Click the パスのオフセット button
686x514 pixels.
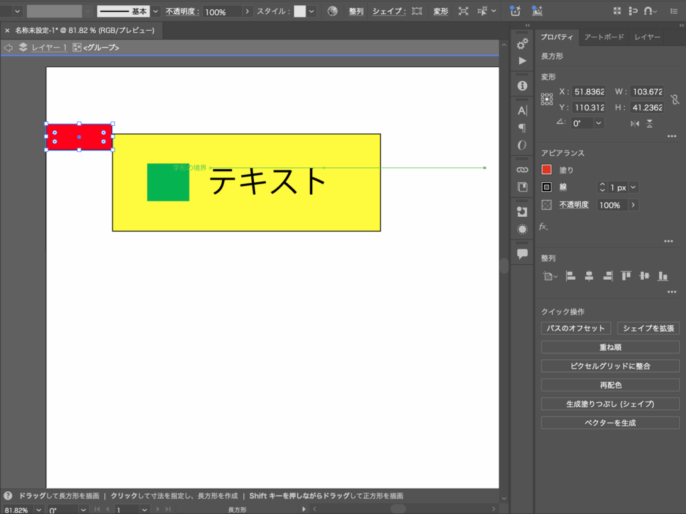pos(575,328)
